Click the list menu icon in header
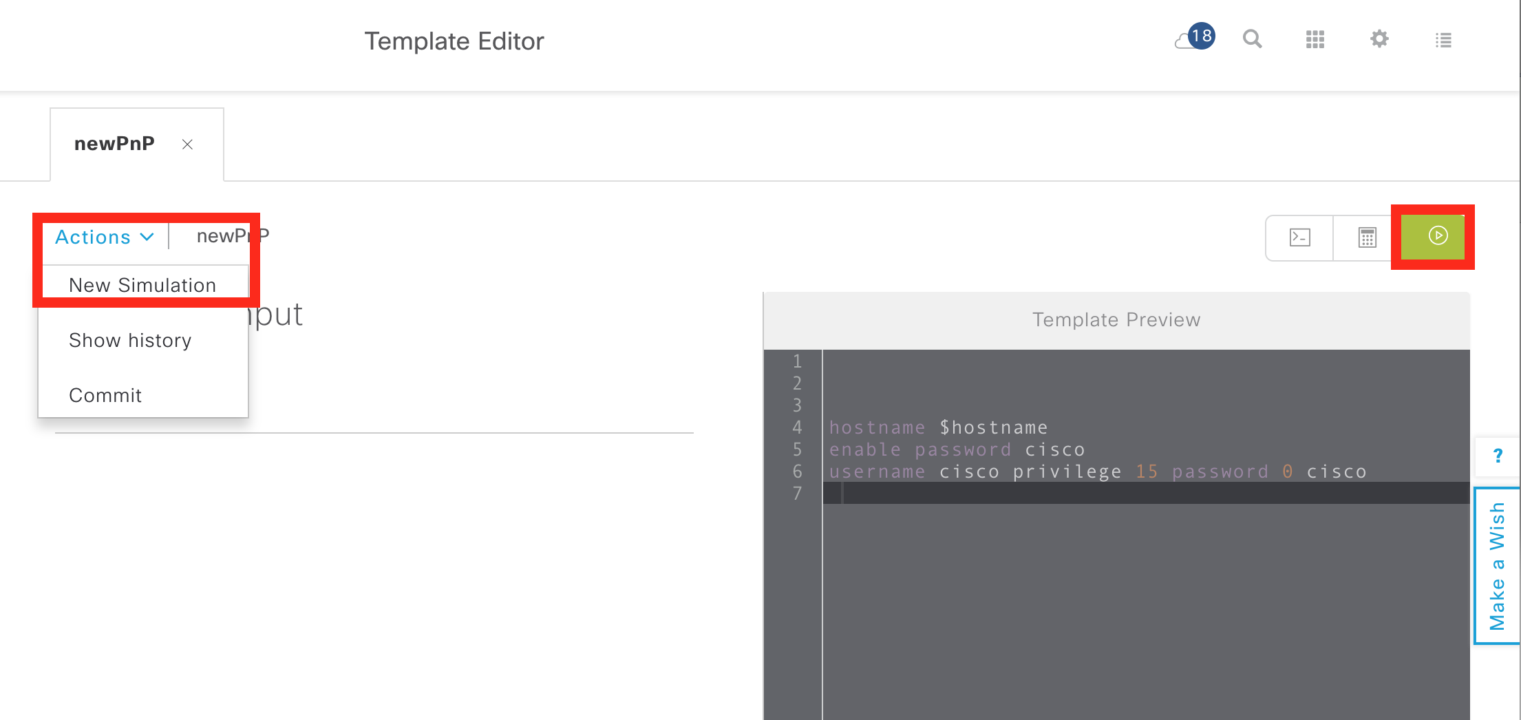Image resolution: width=1521 pixels, height=720 pixels. point(1443,40)
